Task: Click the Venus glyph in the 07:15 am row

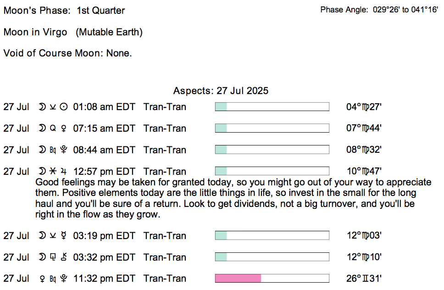Action: (64, 128)
